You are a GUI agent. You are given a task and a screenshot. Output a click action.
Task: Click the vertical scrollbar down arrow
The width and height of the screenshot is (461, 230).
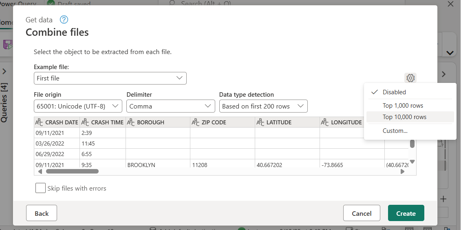click(x=412, y=161)
